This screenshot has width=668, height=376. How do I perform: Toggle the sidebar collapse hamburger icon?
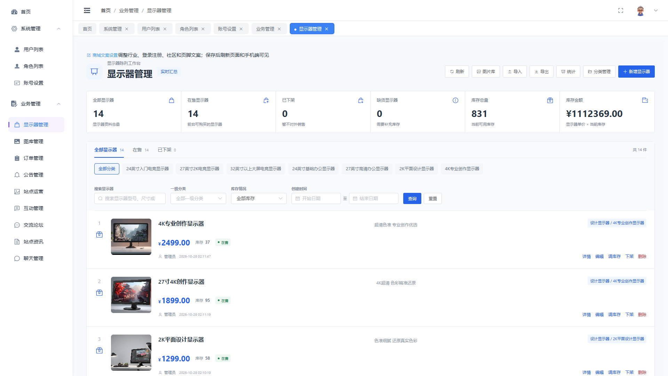click(x=87, y=10)
